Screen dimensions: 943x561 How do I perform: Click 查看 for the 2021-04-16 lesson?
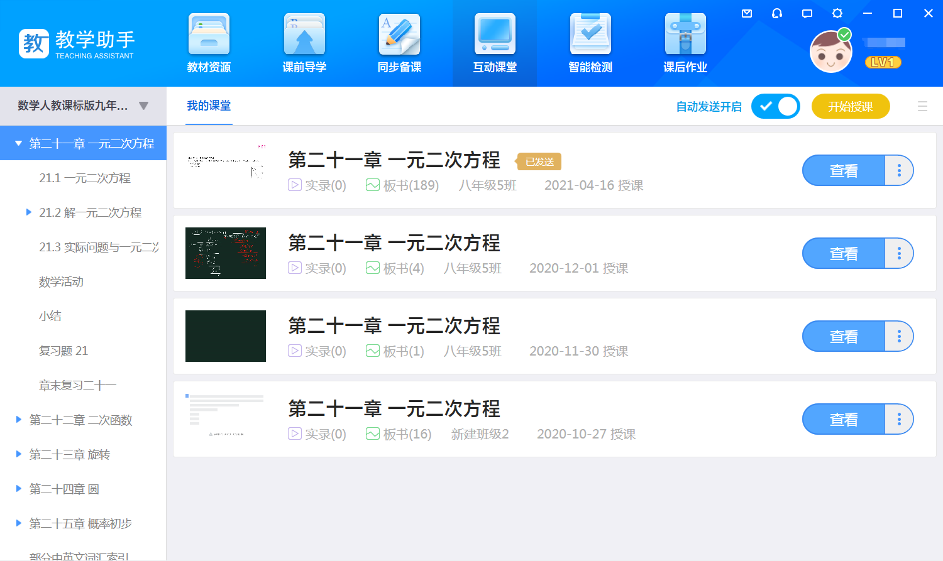click(843, 171)
